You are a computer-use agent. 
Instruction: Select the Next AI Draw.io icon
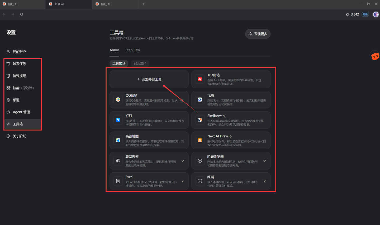[200, 140]
